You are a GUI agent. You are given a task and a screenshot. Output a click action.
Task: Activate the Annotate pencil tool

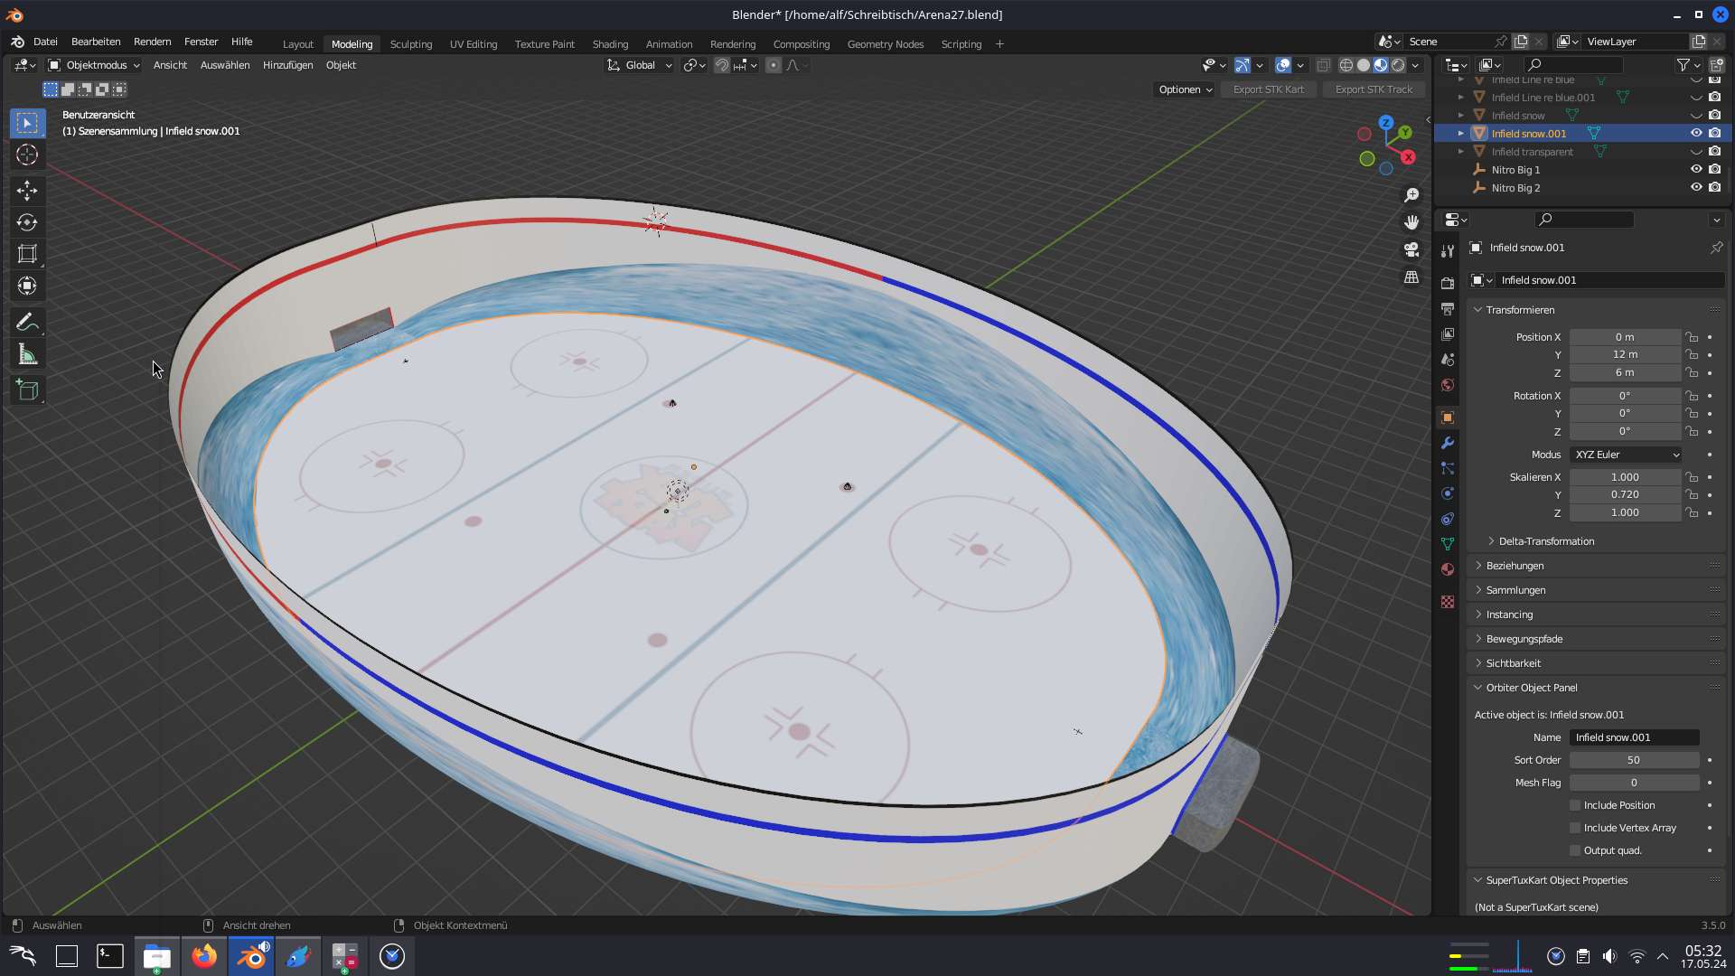[x=27, y=323]
